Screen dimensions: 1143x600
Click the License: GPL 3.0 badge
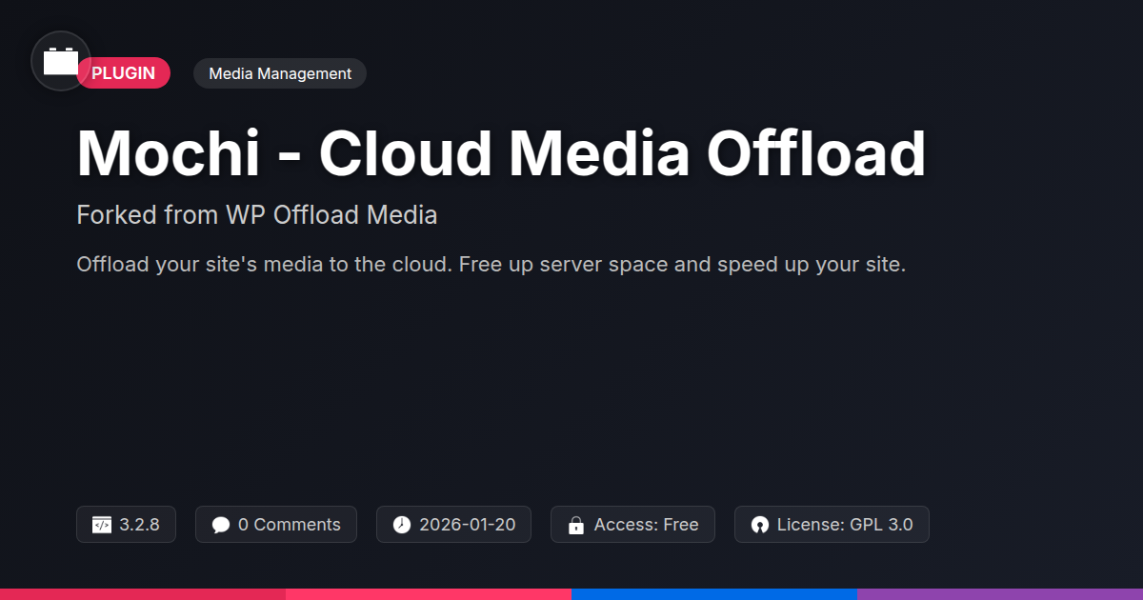832,525
